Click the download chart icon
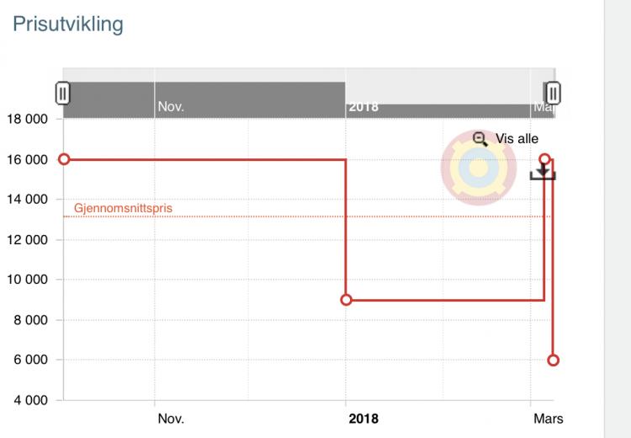Viewport: 631px width, 438px height. [x=543, y=173]
